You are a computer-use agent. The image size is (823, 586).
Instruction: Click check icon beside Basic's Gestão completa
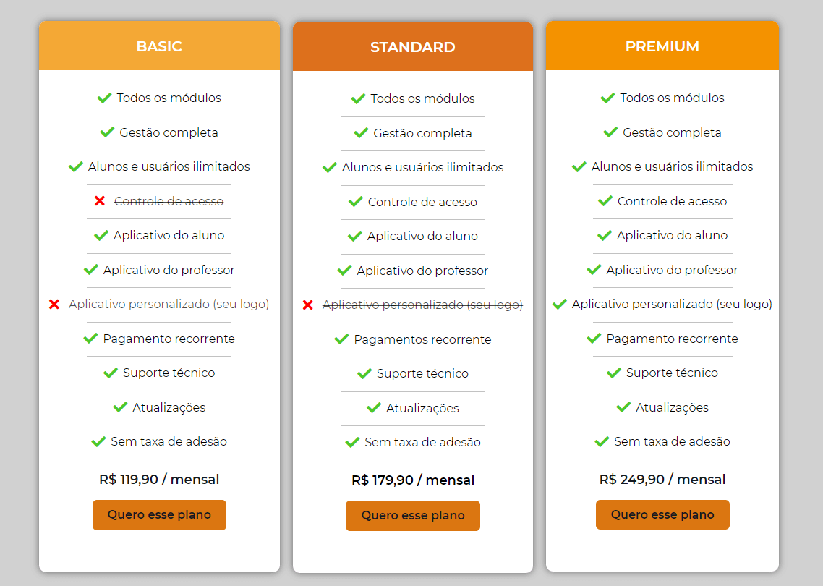pos(107,132)
